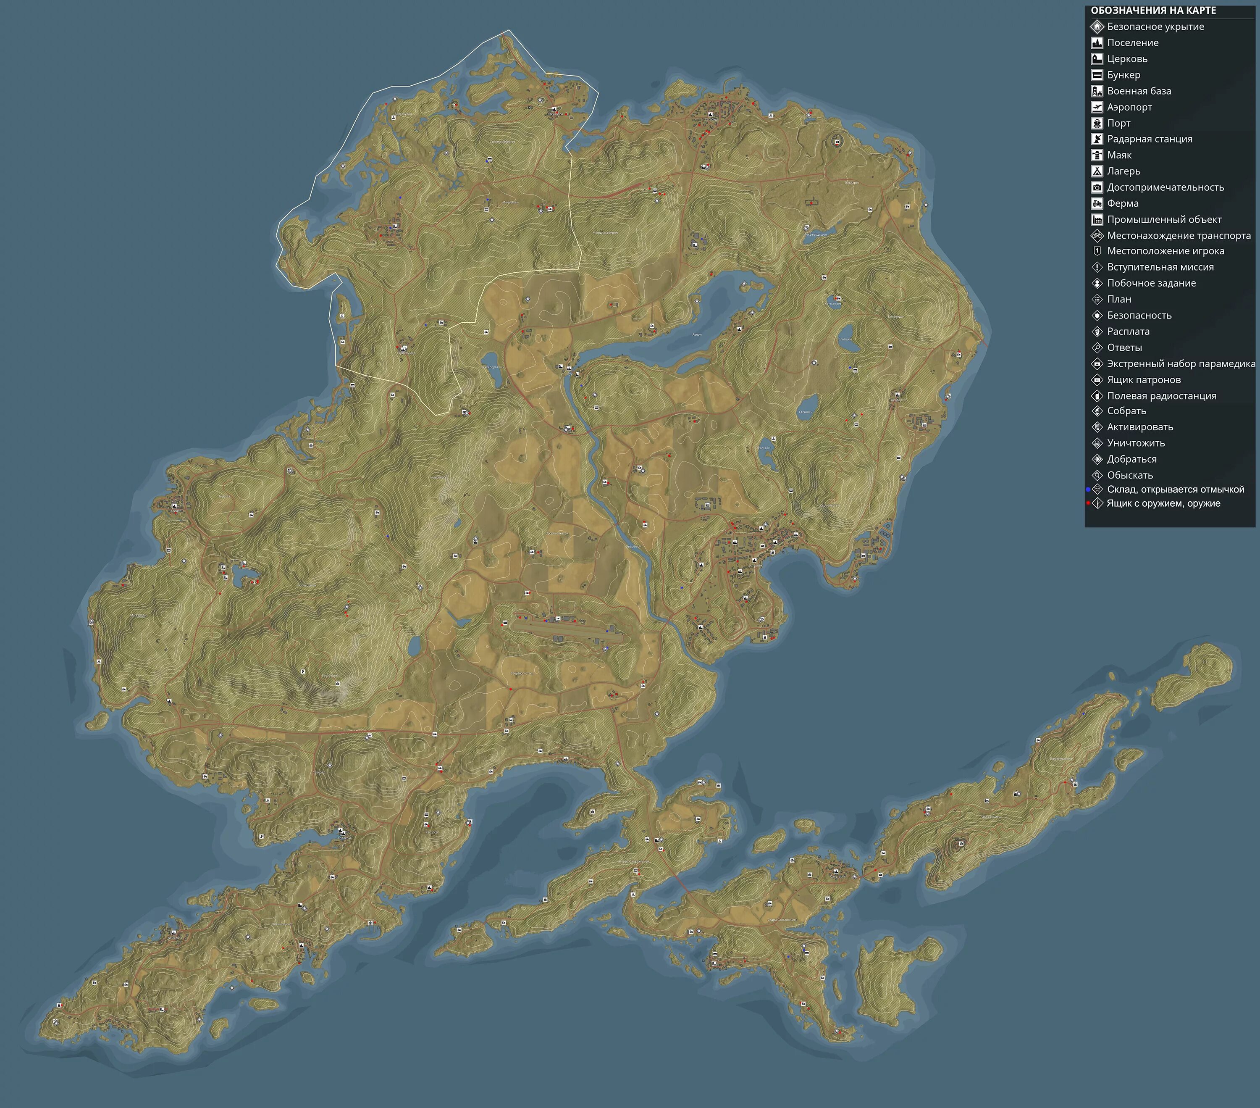Click the Полевая радиостанция legend text

(1161, 396)
